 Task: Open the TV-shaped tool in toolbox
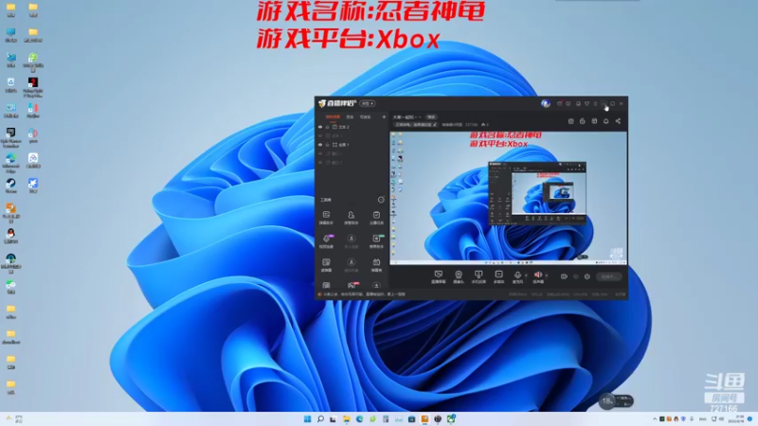pos(376,265)
